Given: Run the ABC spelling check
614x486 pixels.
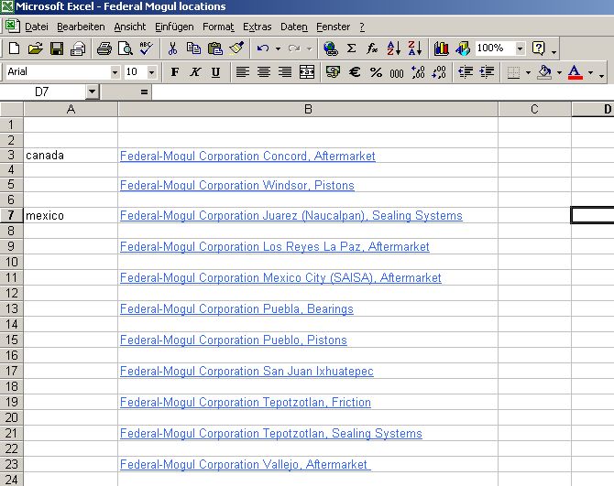Looking at the screenshot, I should [147, 49].
